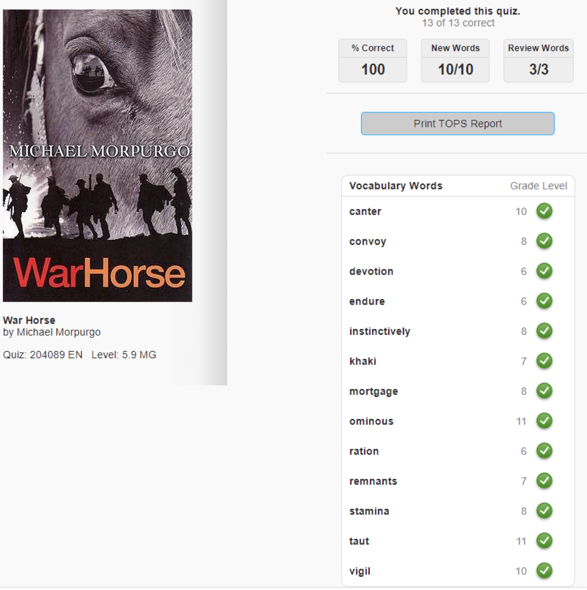Click the Print TOPS Report button
The height and width of the screenshot is (590, 587).
[457, 124]
